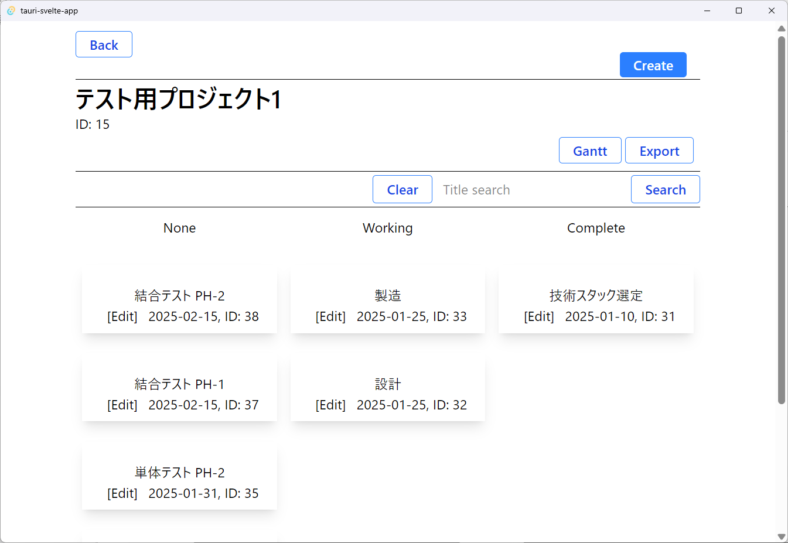The image size is (788, 543).
Task: Clear the title search
Action: [x=402, y=189]
